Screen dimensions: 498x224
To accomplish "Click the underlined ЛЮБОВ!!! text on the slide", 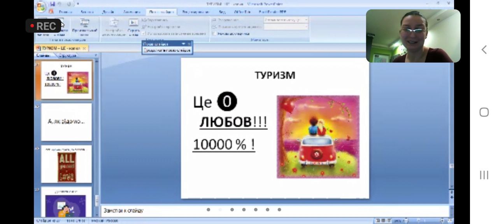I will [x=233, y=122].
